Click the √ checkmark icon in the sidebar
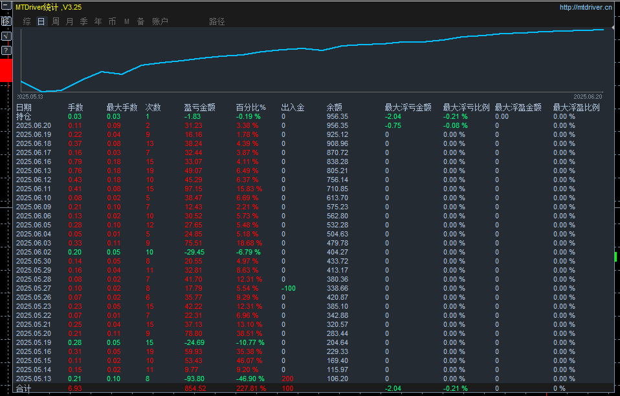Image resolution: width=620 pixels, height=396 pixels. coord(5,36)
